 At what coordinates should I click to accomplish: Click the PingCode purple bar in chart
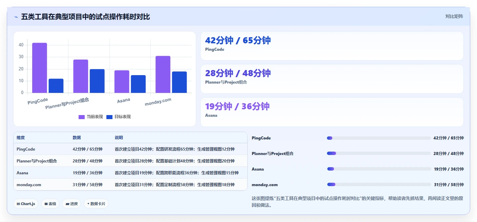click(40, 68)
